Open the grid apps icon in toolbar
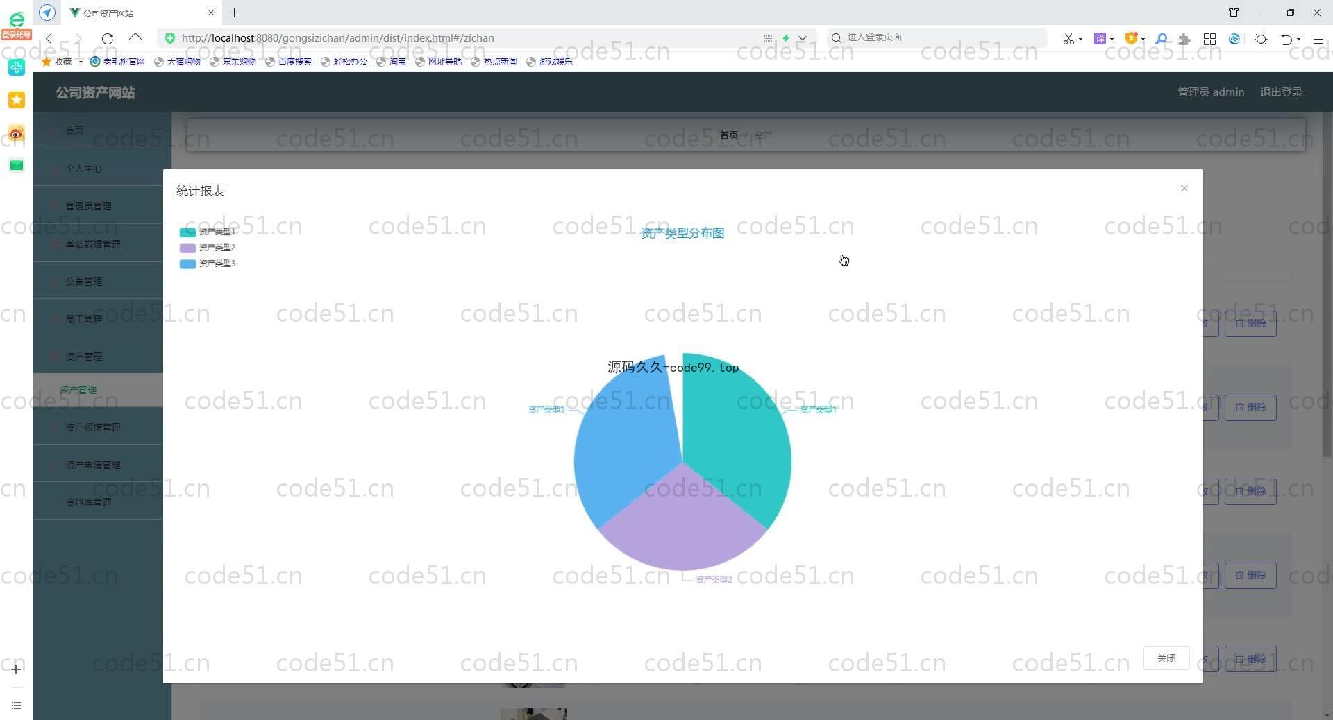The width and height of the screenshot is (1333, 720). coord(1209,39)
